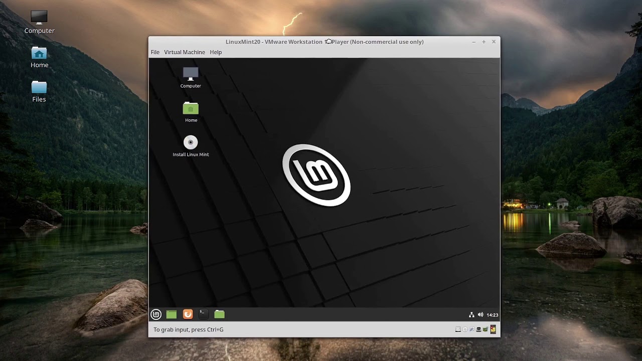Click the volume speaker icon in guest tray
642x361 pixels.
480,315
